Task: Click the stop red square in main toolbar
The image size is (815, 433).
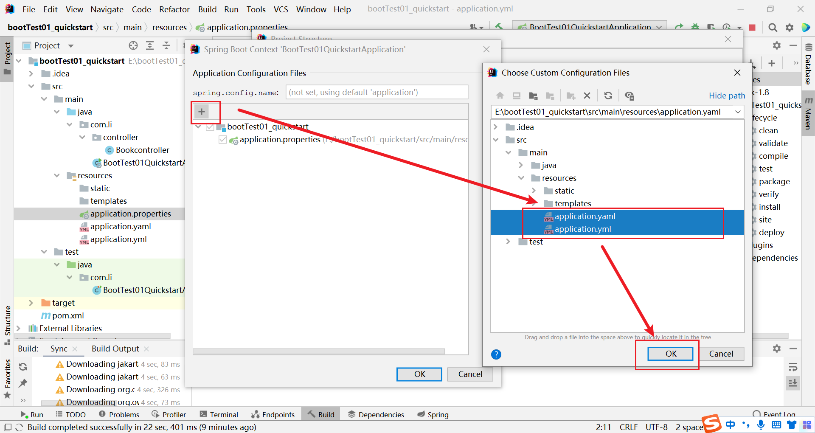Action: tap(752, 28)
